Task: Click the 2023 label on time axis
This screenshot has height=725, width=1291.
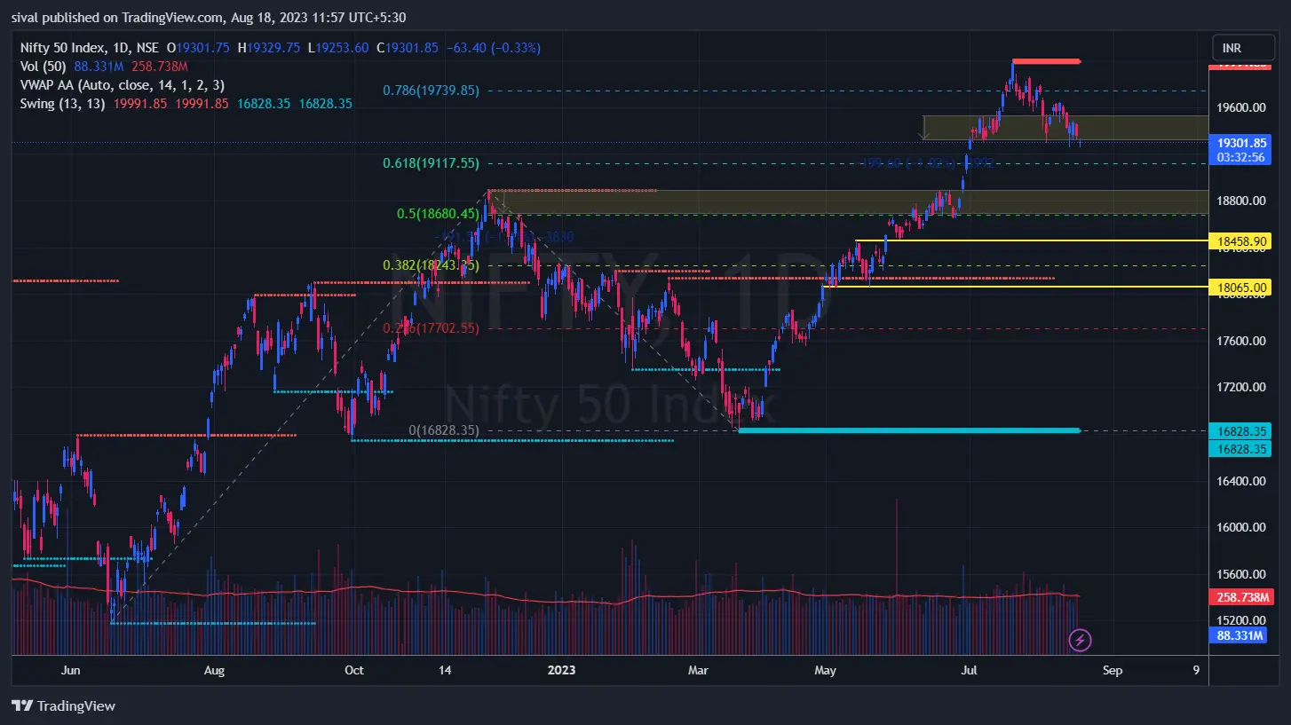Action: (560, 670)
